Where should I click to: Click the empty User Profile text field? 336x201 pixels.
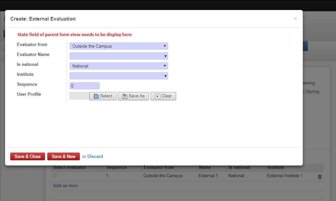(x=79, y=96)
